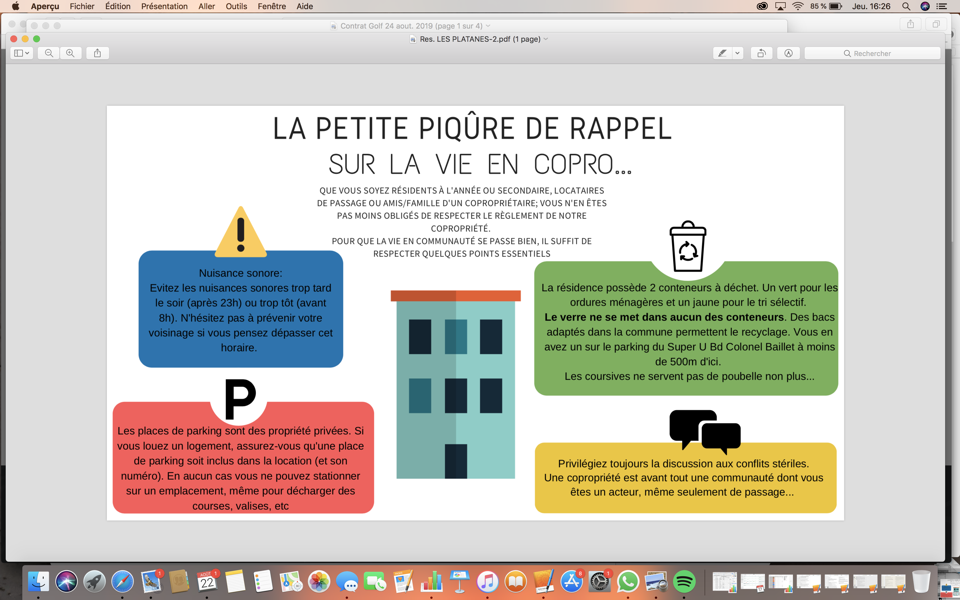Screen dimensions: 960x600
Task: Open the highlight color dropdown chevron
Action: (738, 53)
